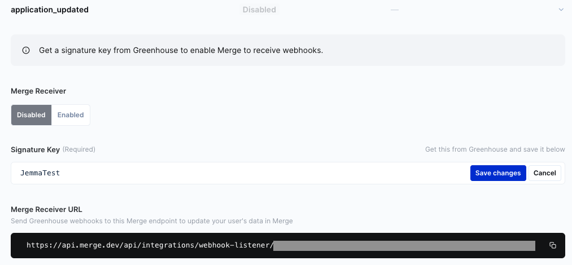
Task: Cancel the signature key edit
Action: [x=545, y=173]
